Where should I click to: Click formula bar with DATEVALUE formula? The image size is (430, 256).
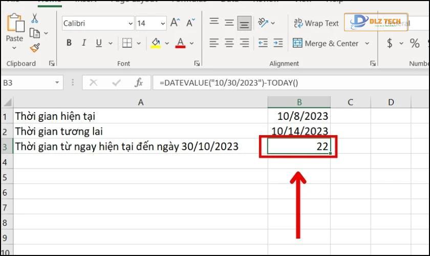(x=291, y=82)
